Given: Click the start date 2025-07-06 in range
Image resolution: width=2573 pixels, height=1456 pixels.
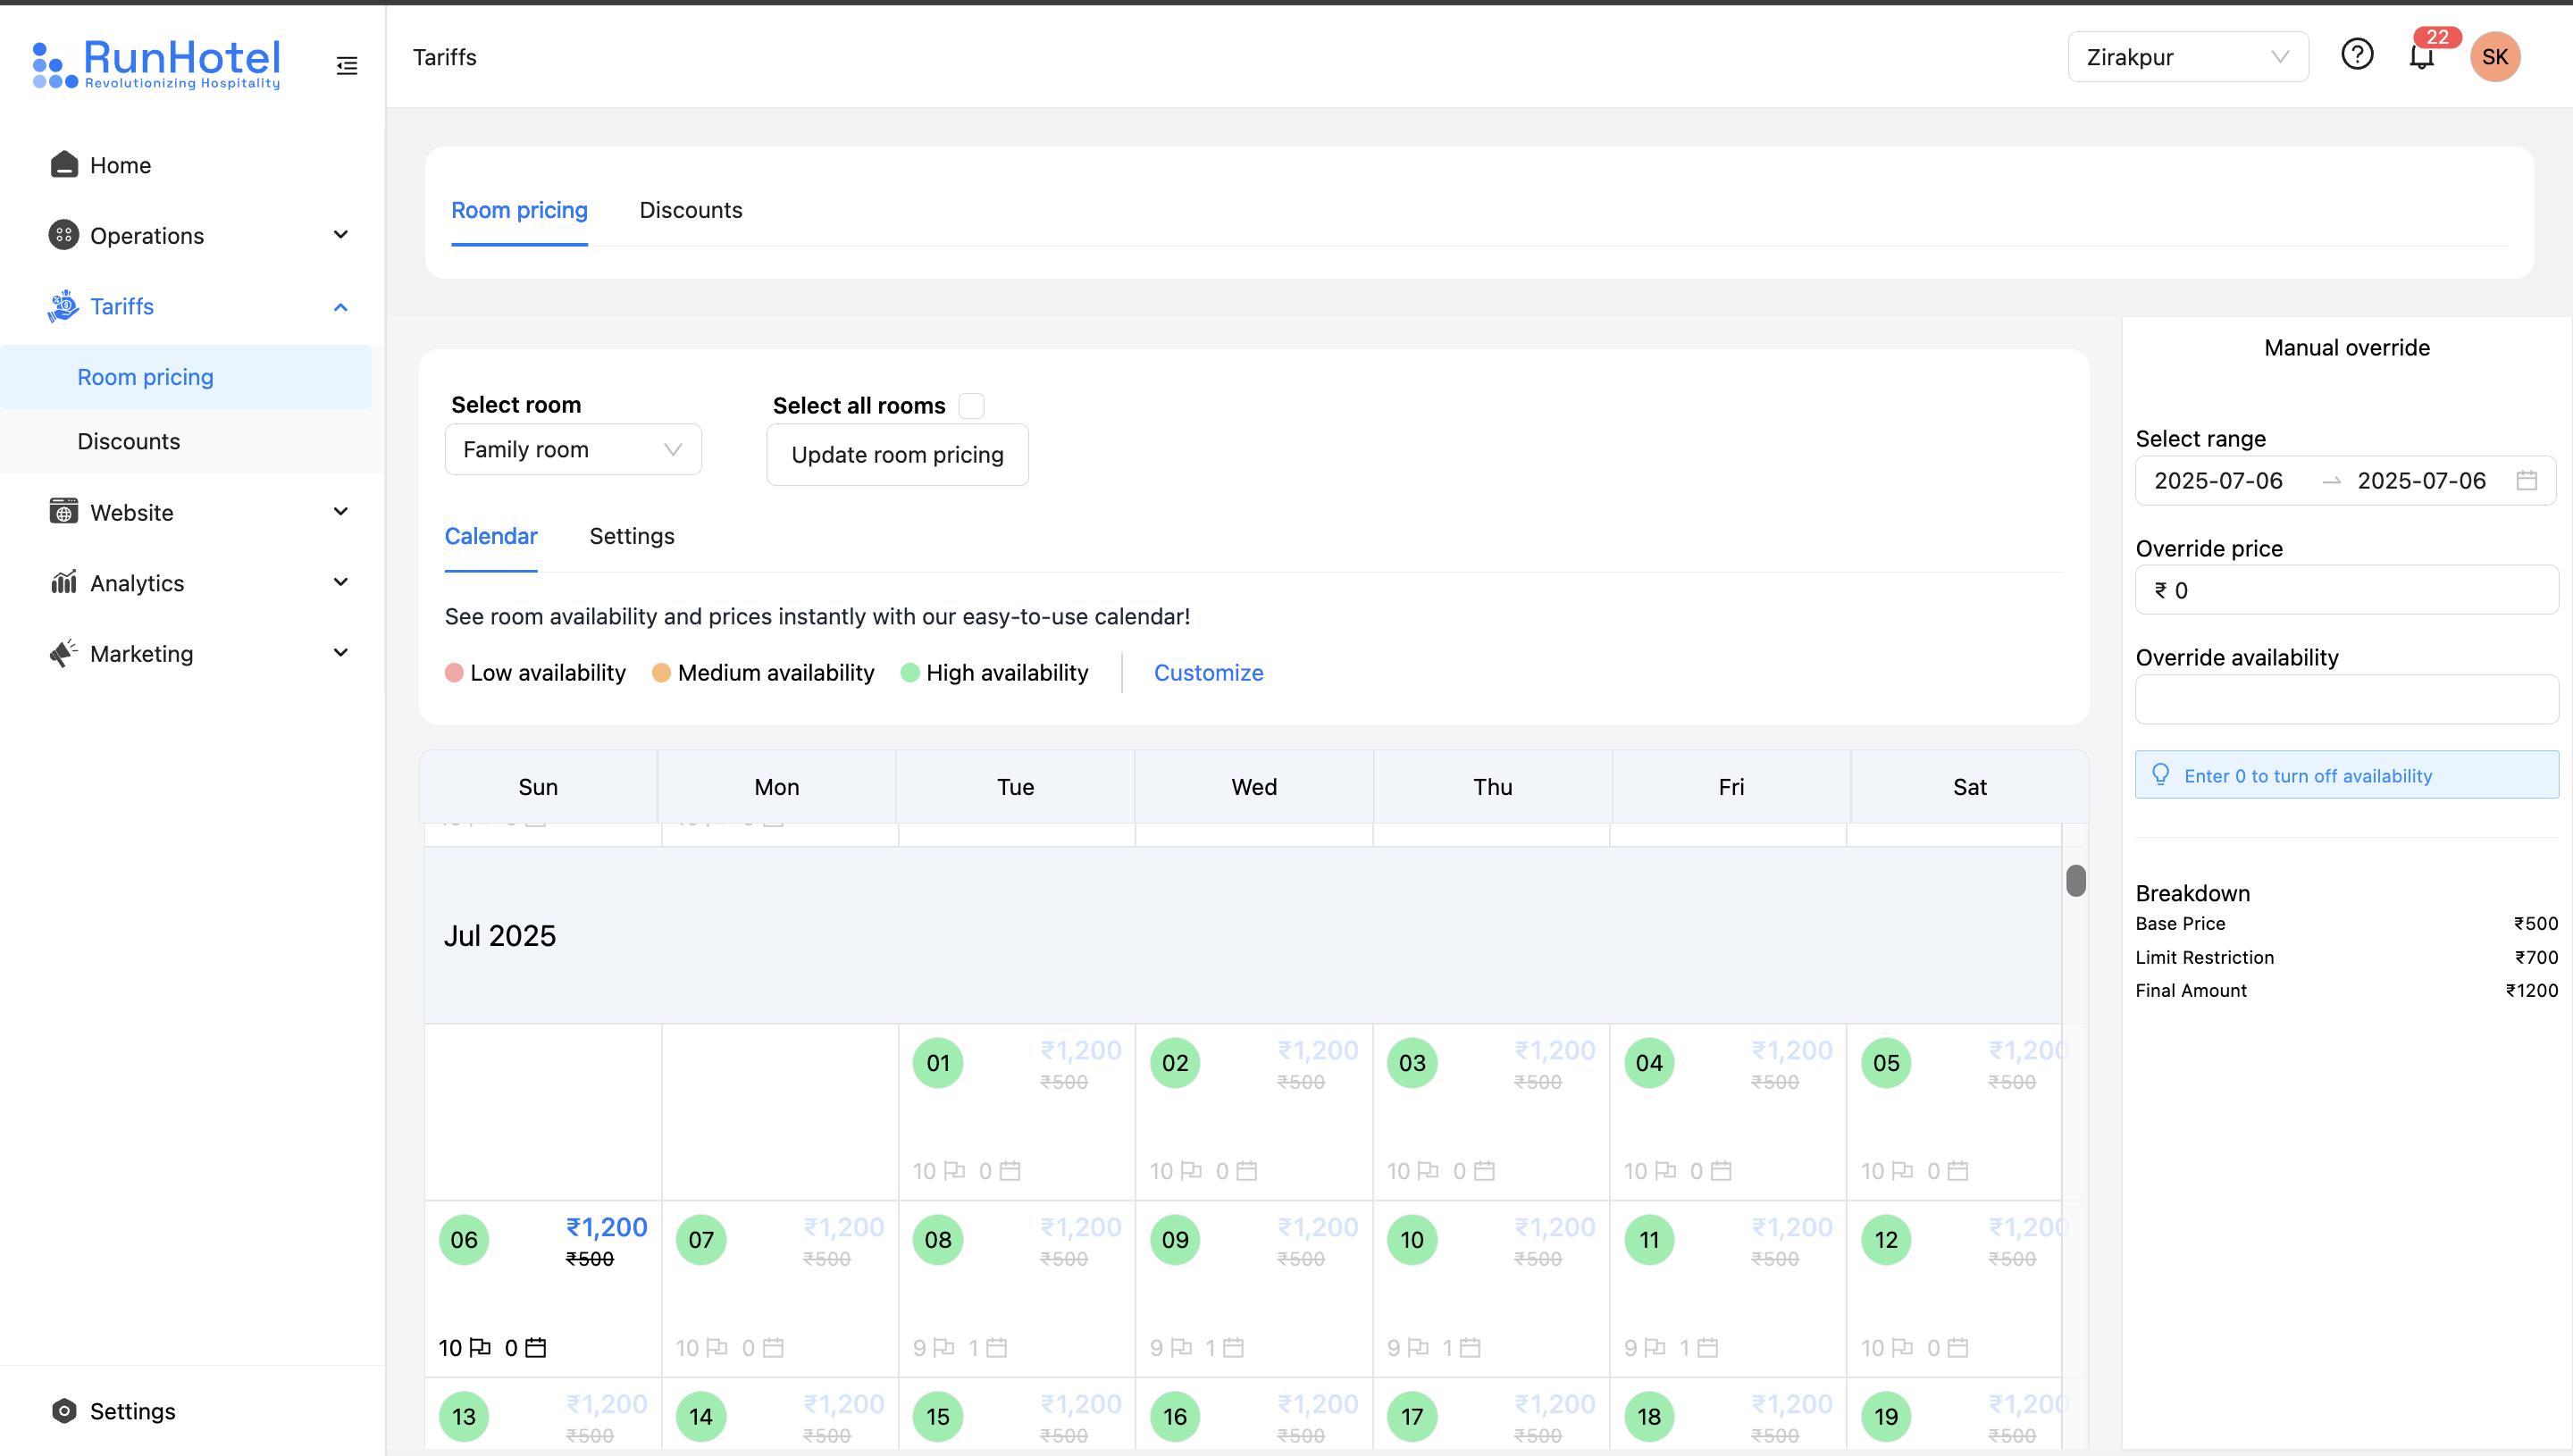Looking at the screenshot, I should click(2218, 481).
